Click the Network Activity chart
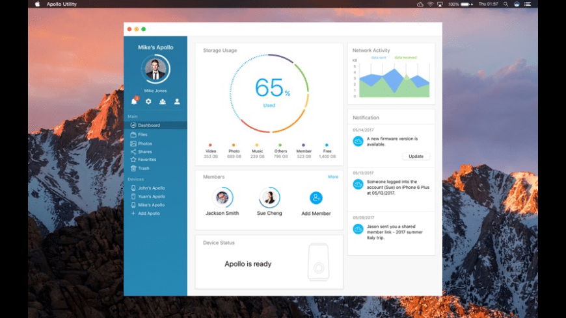This screenshot has width=566, height=318. point(394,80)
